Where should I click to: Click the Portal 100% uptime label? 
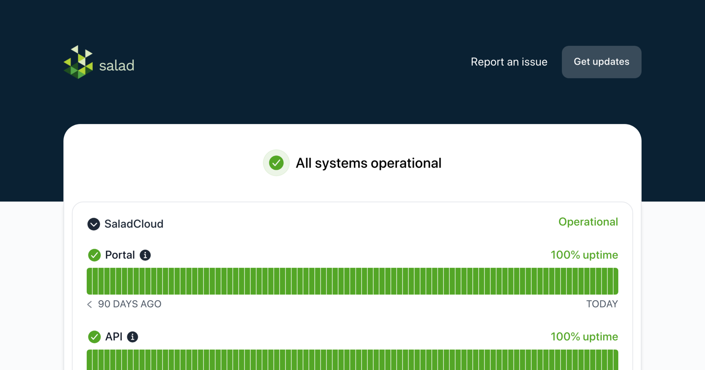(584, 255)
